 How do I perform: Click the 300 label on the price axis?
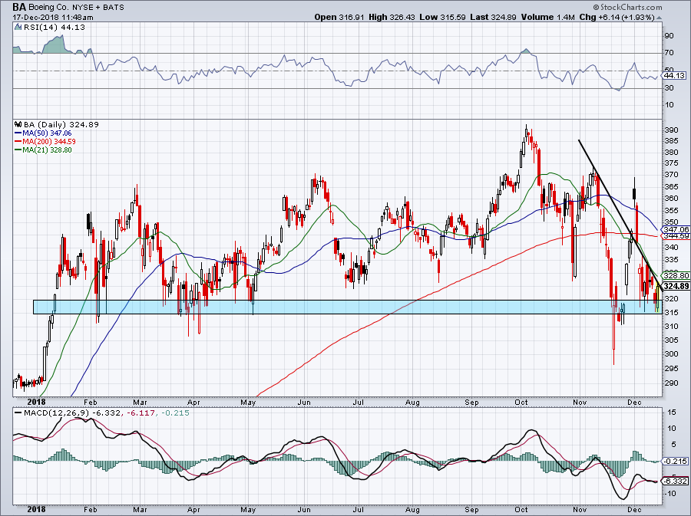click(671, 353)
